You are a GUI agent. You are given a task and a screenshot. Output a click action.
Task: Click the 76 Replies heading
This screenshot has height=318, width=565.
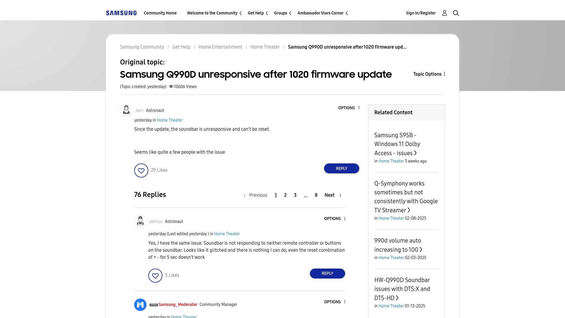(x=150, y=195)
